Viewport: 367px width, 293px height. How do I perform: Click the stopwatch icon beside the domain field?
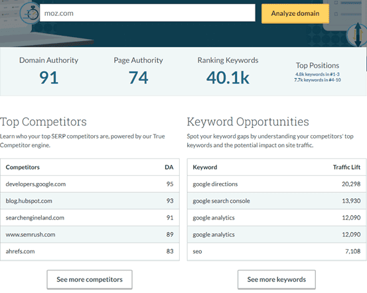click(30, 13)
